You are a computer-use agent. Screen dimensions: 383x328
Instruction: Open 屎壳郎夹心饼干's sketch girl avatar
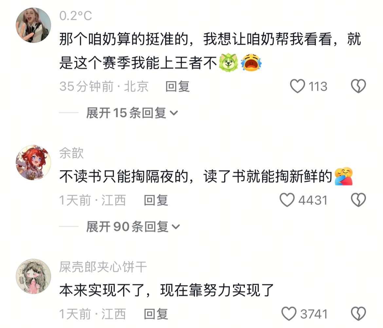pos(33,277)
